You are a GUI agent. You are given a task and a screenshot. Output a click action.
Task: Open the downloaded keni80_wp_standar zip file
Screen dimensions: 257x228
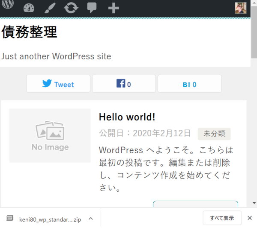[50, 219]
